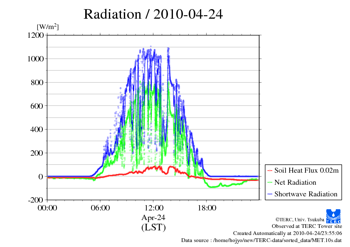Image resolution: width=350 pixels, height=247 pixels.
Task: Click the 1200 y-axis tick label
Action: click(x=35, y=35)
